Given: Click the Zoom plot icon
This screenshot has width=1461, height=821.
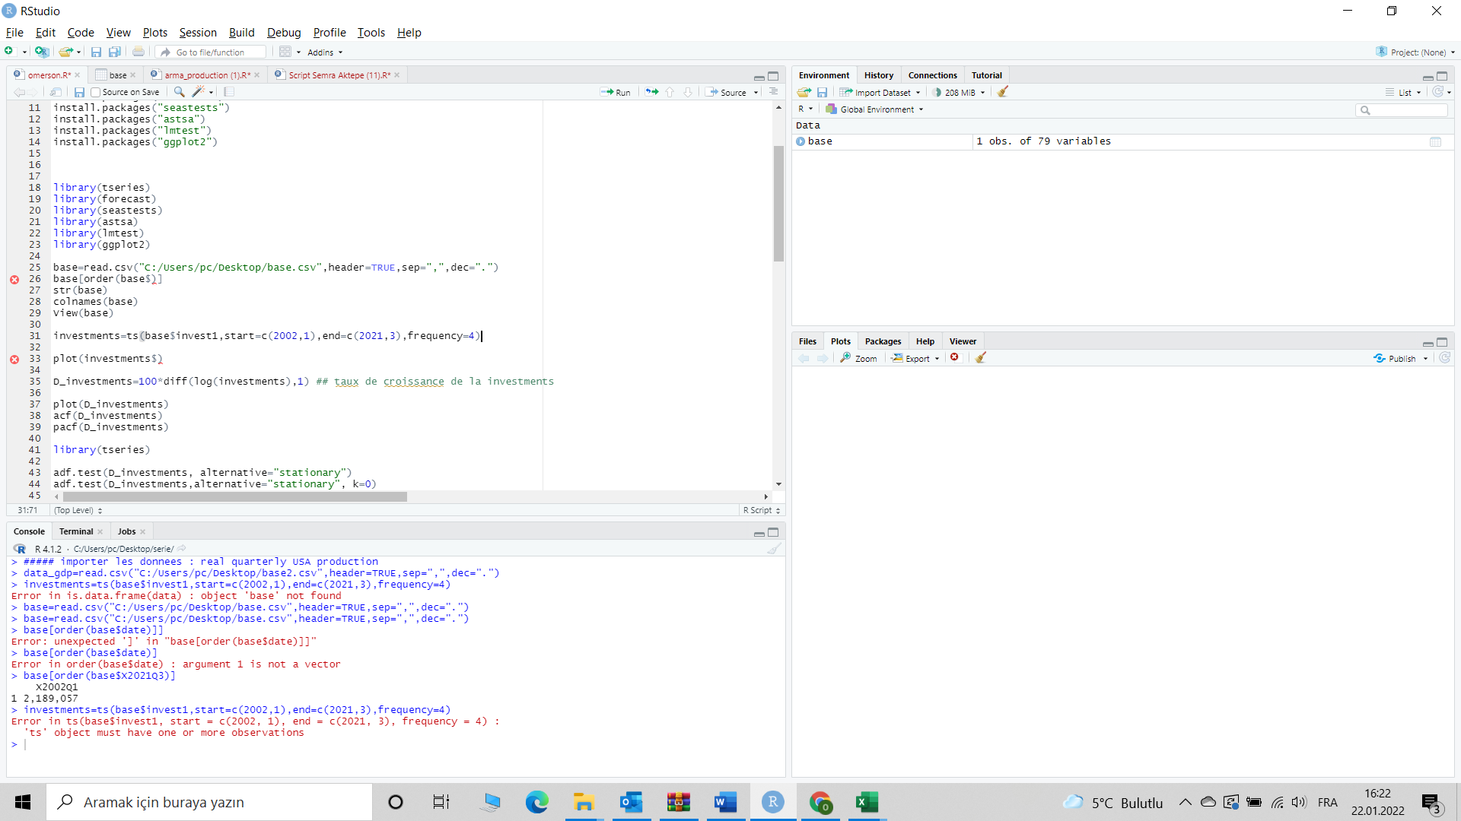Looking at the screenshot, I should pyautogui.click(x=858, y=358).
